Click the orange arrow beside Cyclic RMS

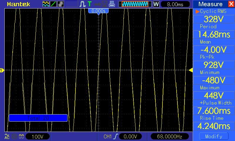tap(197, 11)
